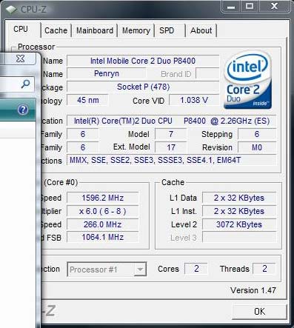
Task: Click the package value 'Socket P (478)'
Action: coord(143,87)
